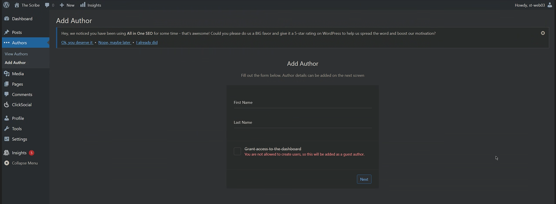556x204 pixels.
Task: Click the Posts pin icon in sidebar
Action: (x=7, y=32)
